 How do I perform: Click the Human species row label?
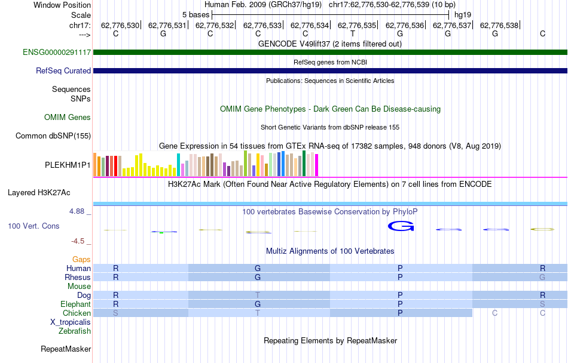click(x=78, y=268)
